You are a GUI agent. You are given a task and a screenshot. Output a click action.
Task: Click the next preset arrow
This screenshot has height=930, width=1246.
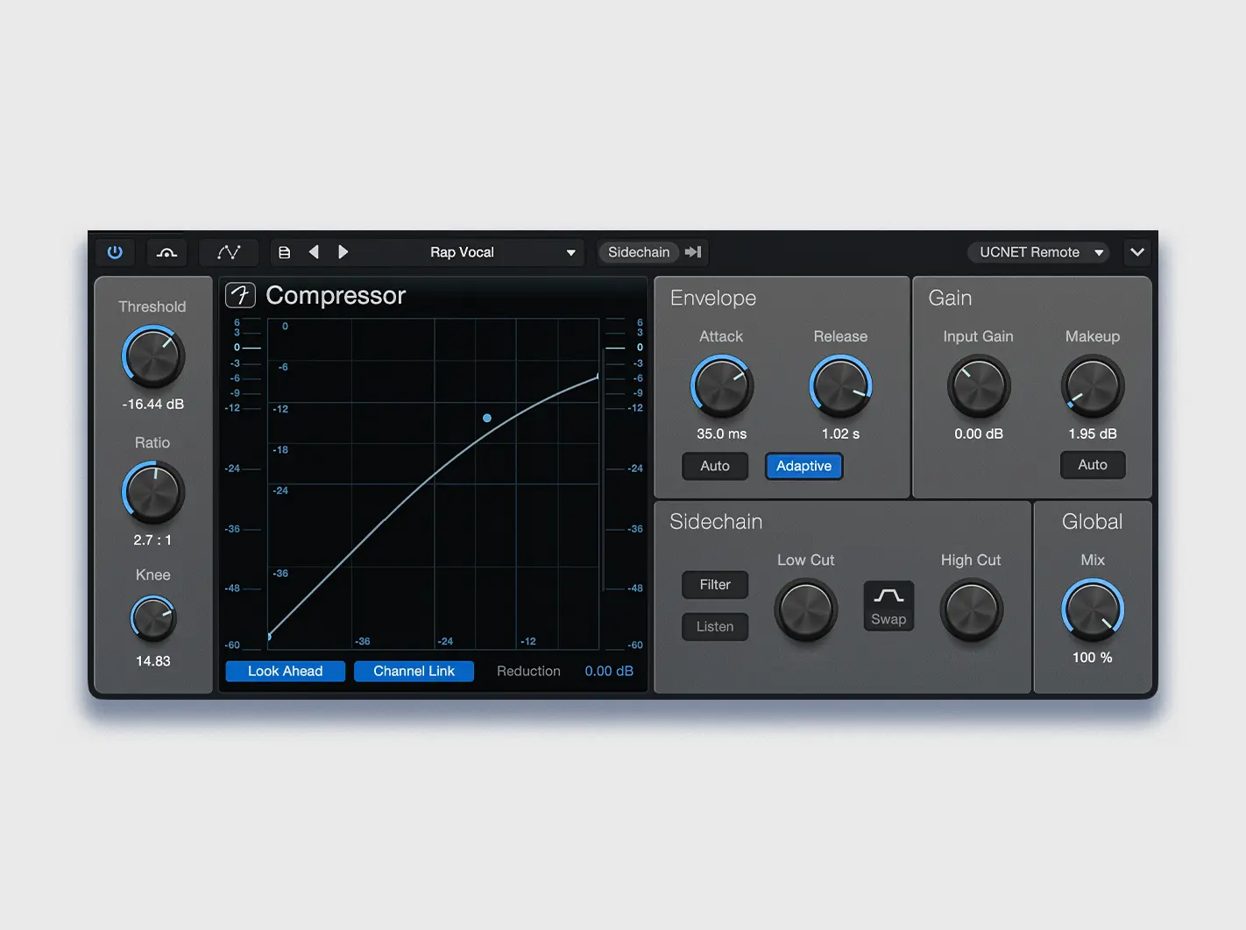pyautogui.click(x=343, y=251)
